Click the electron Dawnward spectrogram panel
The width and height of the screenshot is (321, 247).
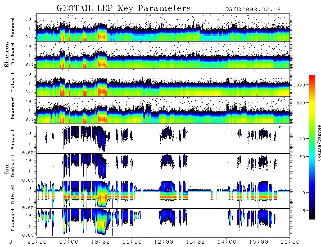[x=163, y=110]
